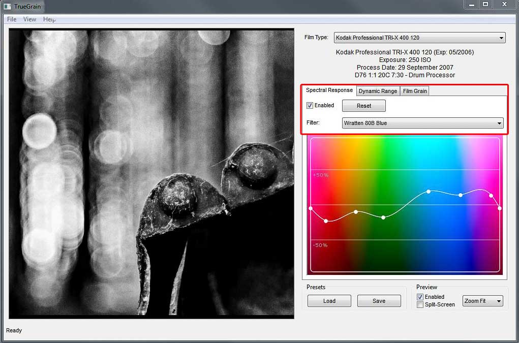This screenshot has width=519, height=343.
Task: Click the black and white preview image
Action: [151, 173]
